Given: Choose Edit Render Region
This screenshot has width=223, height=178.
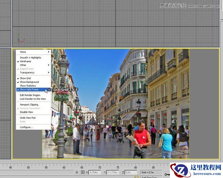Looking at the screenshot, I should point(34,95).
